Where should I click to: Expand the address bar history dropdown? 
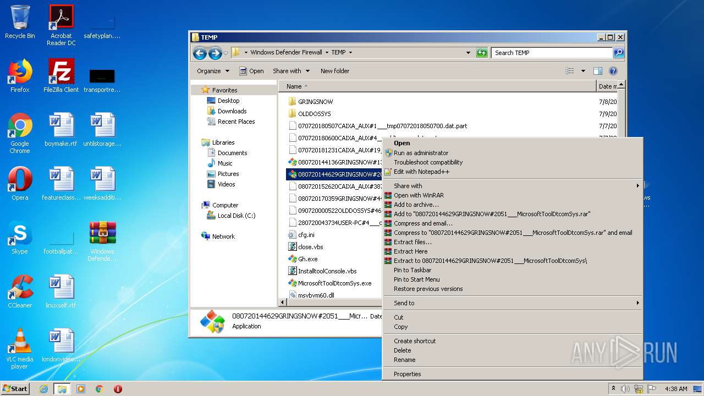468,53
